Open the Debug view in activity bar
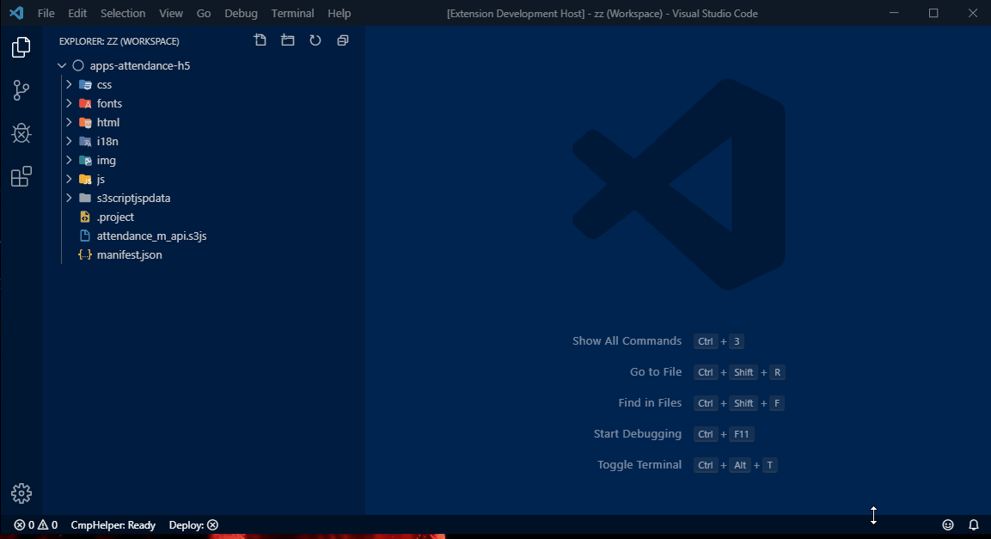The height and width of the screenshot is (539, 991). click(x=21, y=132)
